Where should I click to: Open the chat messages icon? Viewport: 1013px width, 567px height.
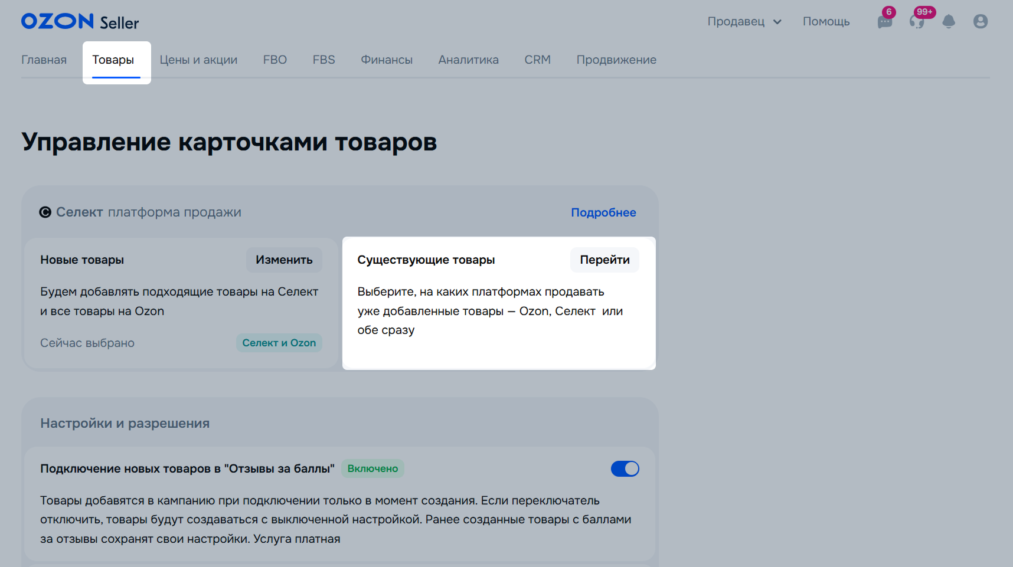[x=884, y=22]
